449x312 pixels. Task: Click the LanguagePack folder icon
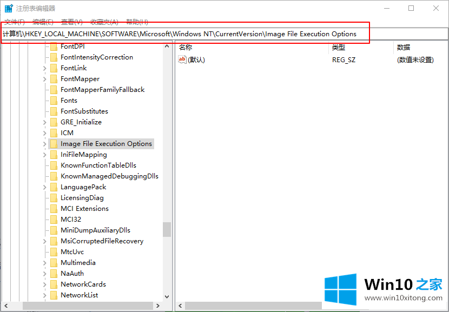[x=54, y=187]
